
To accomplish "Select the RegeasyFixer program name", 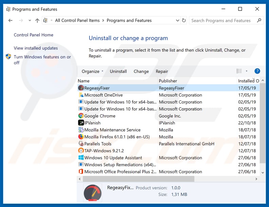I will (97, 88).
